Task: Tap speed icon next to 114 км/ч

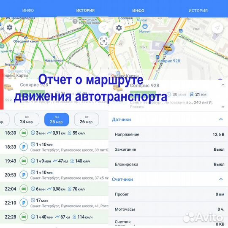Action: [74, 217]
